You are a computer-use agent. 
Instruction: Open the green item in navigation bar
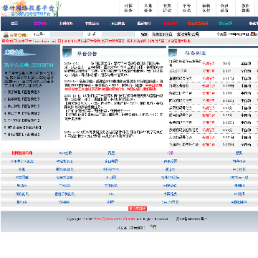click(x=225, y=24)
